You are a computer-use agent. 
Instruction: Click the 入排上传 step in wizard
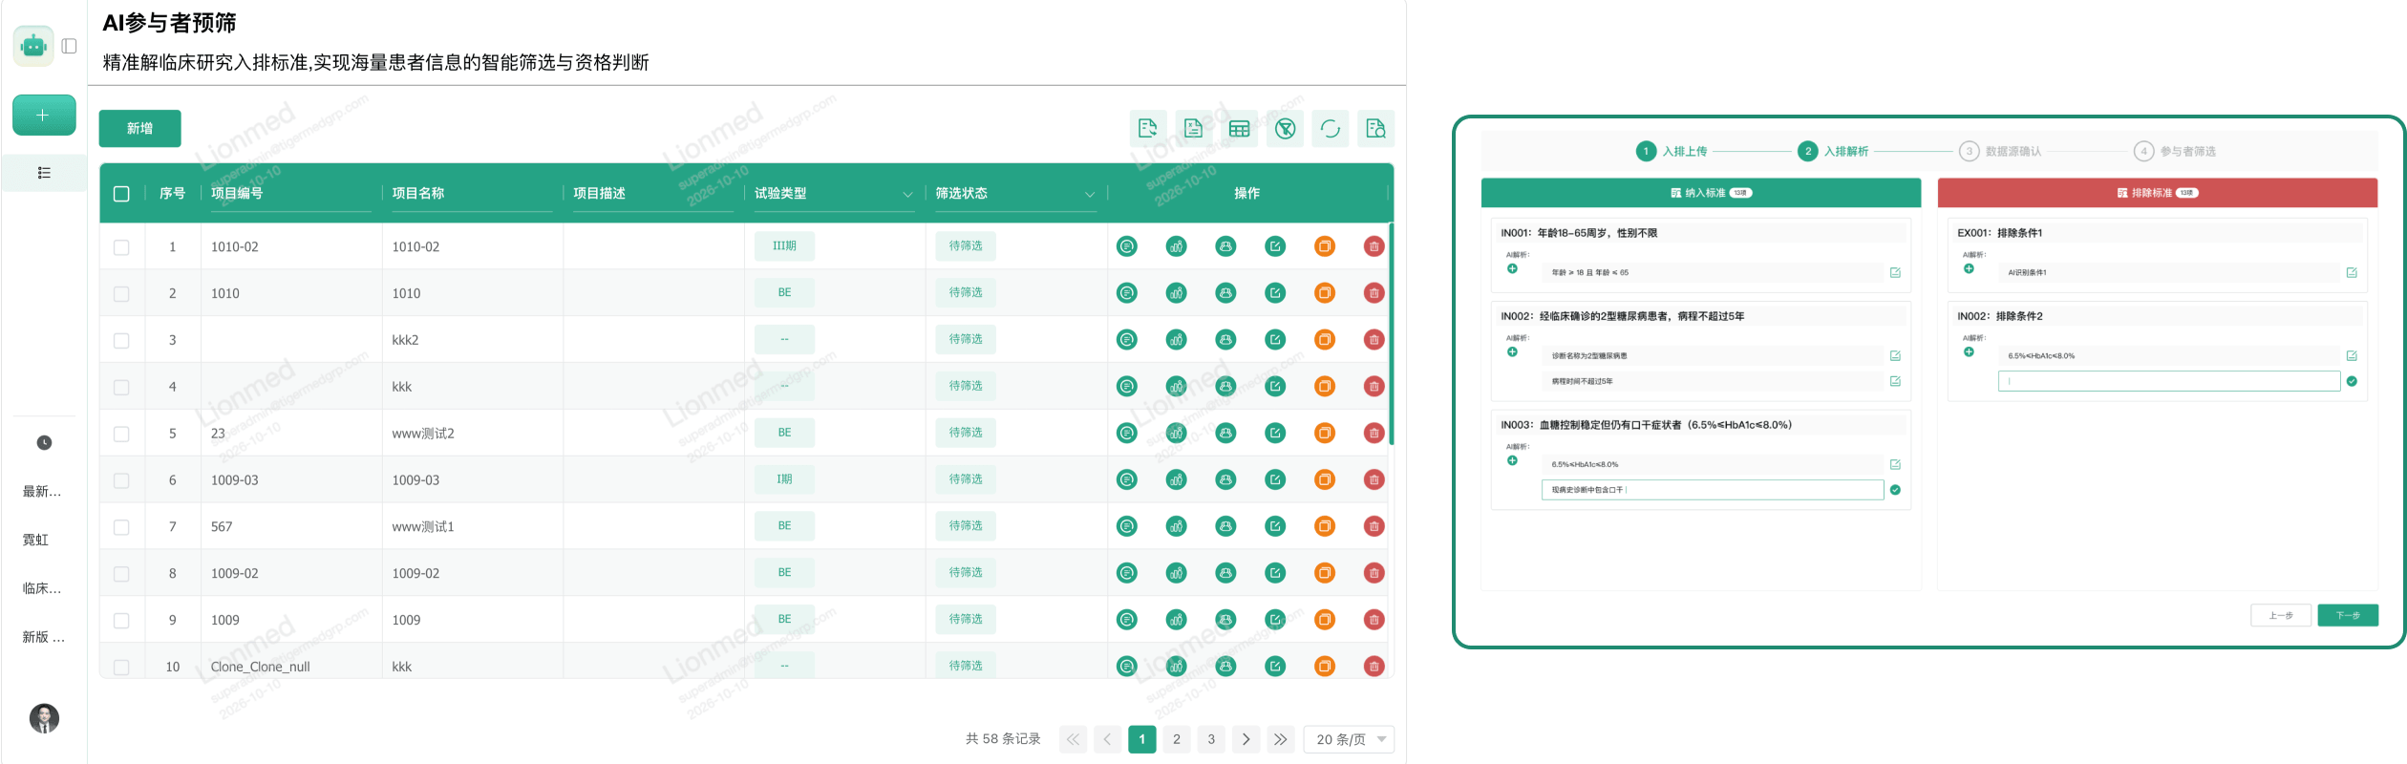[1672, 151]
